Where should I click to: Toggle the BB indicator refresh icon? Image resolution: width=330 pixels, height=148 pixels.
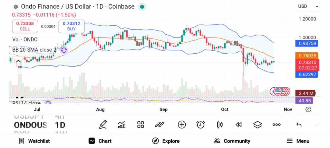[x=64, y=50]
